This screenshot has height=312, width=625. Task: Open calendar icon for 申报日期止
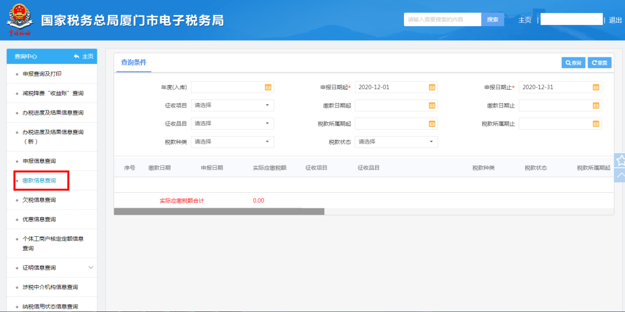(596, 87)
